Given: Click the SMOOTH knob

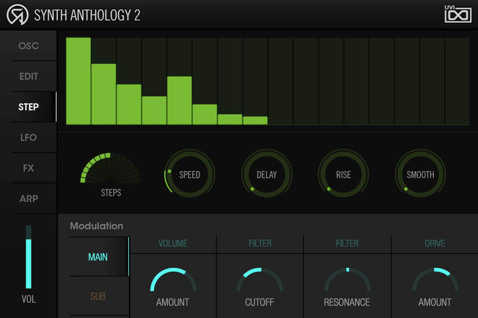Looking at the screenshot, I should 420,174.
